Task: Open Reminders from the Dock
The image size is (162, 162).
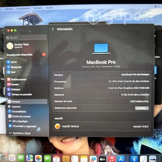Action: (75, 159)
